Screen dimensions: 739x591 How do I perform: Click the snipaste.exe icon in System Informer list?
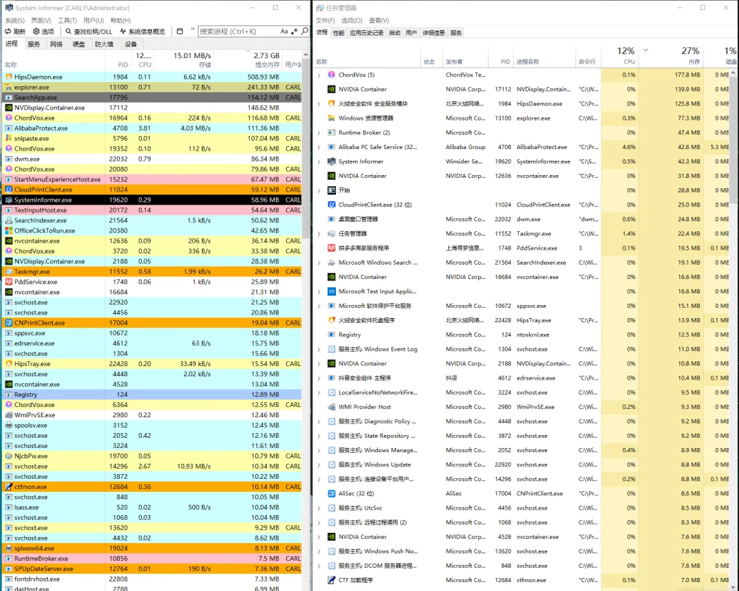pyautogui.click(x=8, y=139)
